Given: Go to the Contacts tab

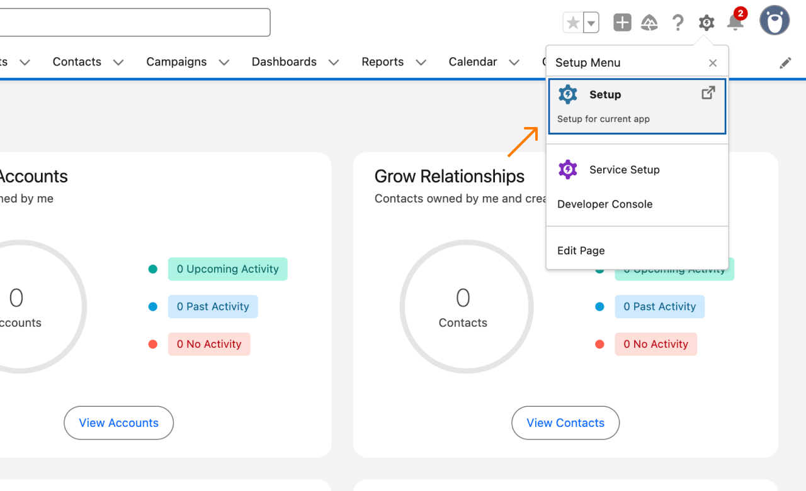Looking at the screenshot, I should (77, 62).
